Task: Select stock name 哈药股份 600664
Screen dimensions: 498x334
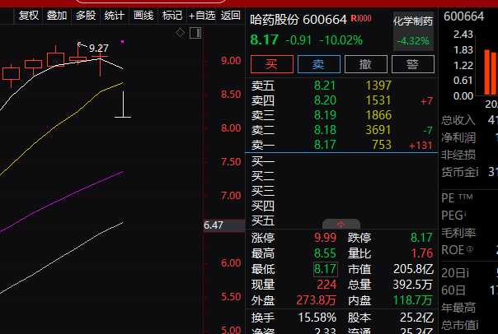Action: (x=298, y=20)
